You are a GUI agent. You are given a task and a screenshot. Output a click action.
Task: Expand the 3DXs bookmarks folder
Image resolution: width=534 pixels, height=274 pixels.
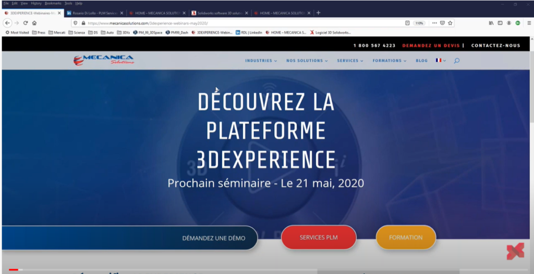pos(123,33)
